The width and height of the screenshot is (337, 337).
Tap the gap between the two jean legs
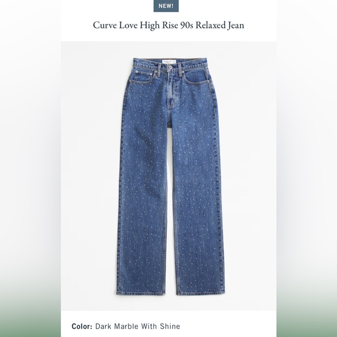click(x=171, y=210)
